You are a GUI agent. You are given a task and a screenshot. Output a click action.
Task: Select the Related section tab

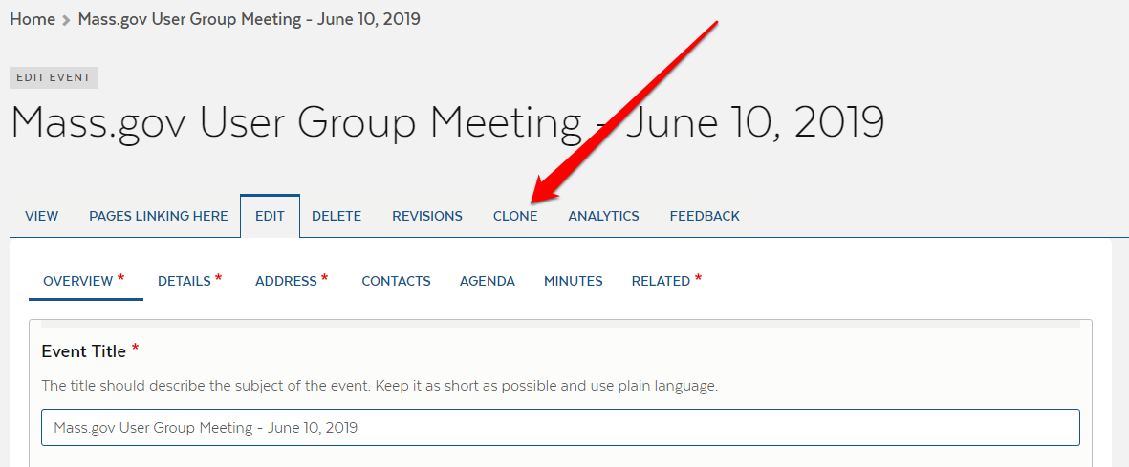tap(661, 281)
